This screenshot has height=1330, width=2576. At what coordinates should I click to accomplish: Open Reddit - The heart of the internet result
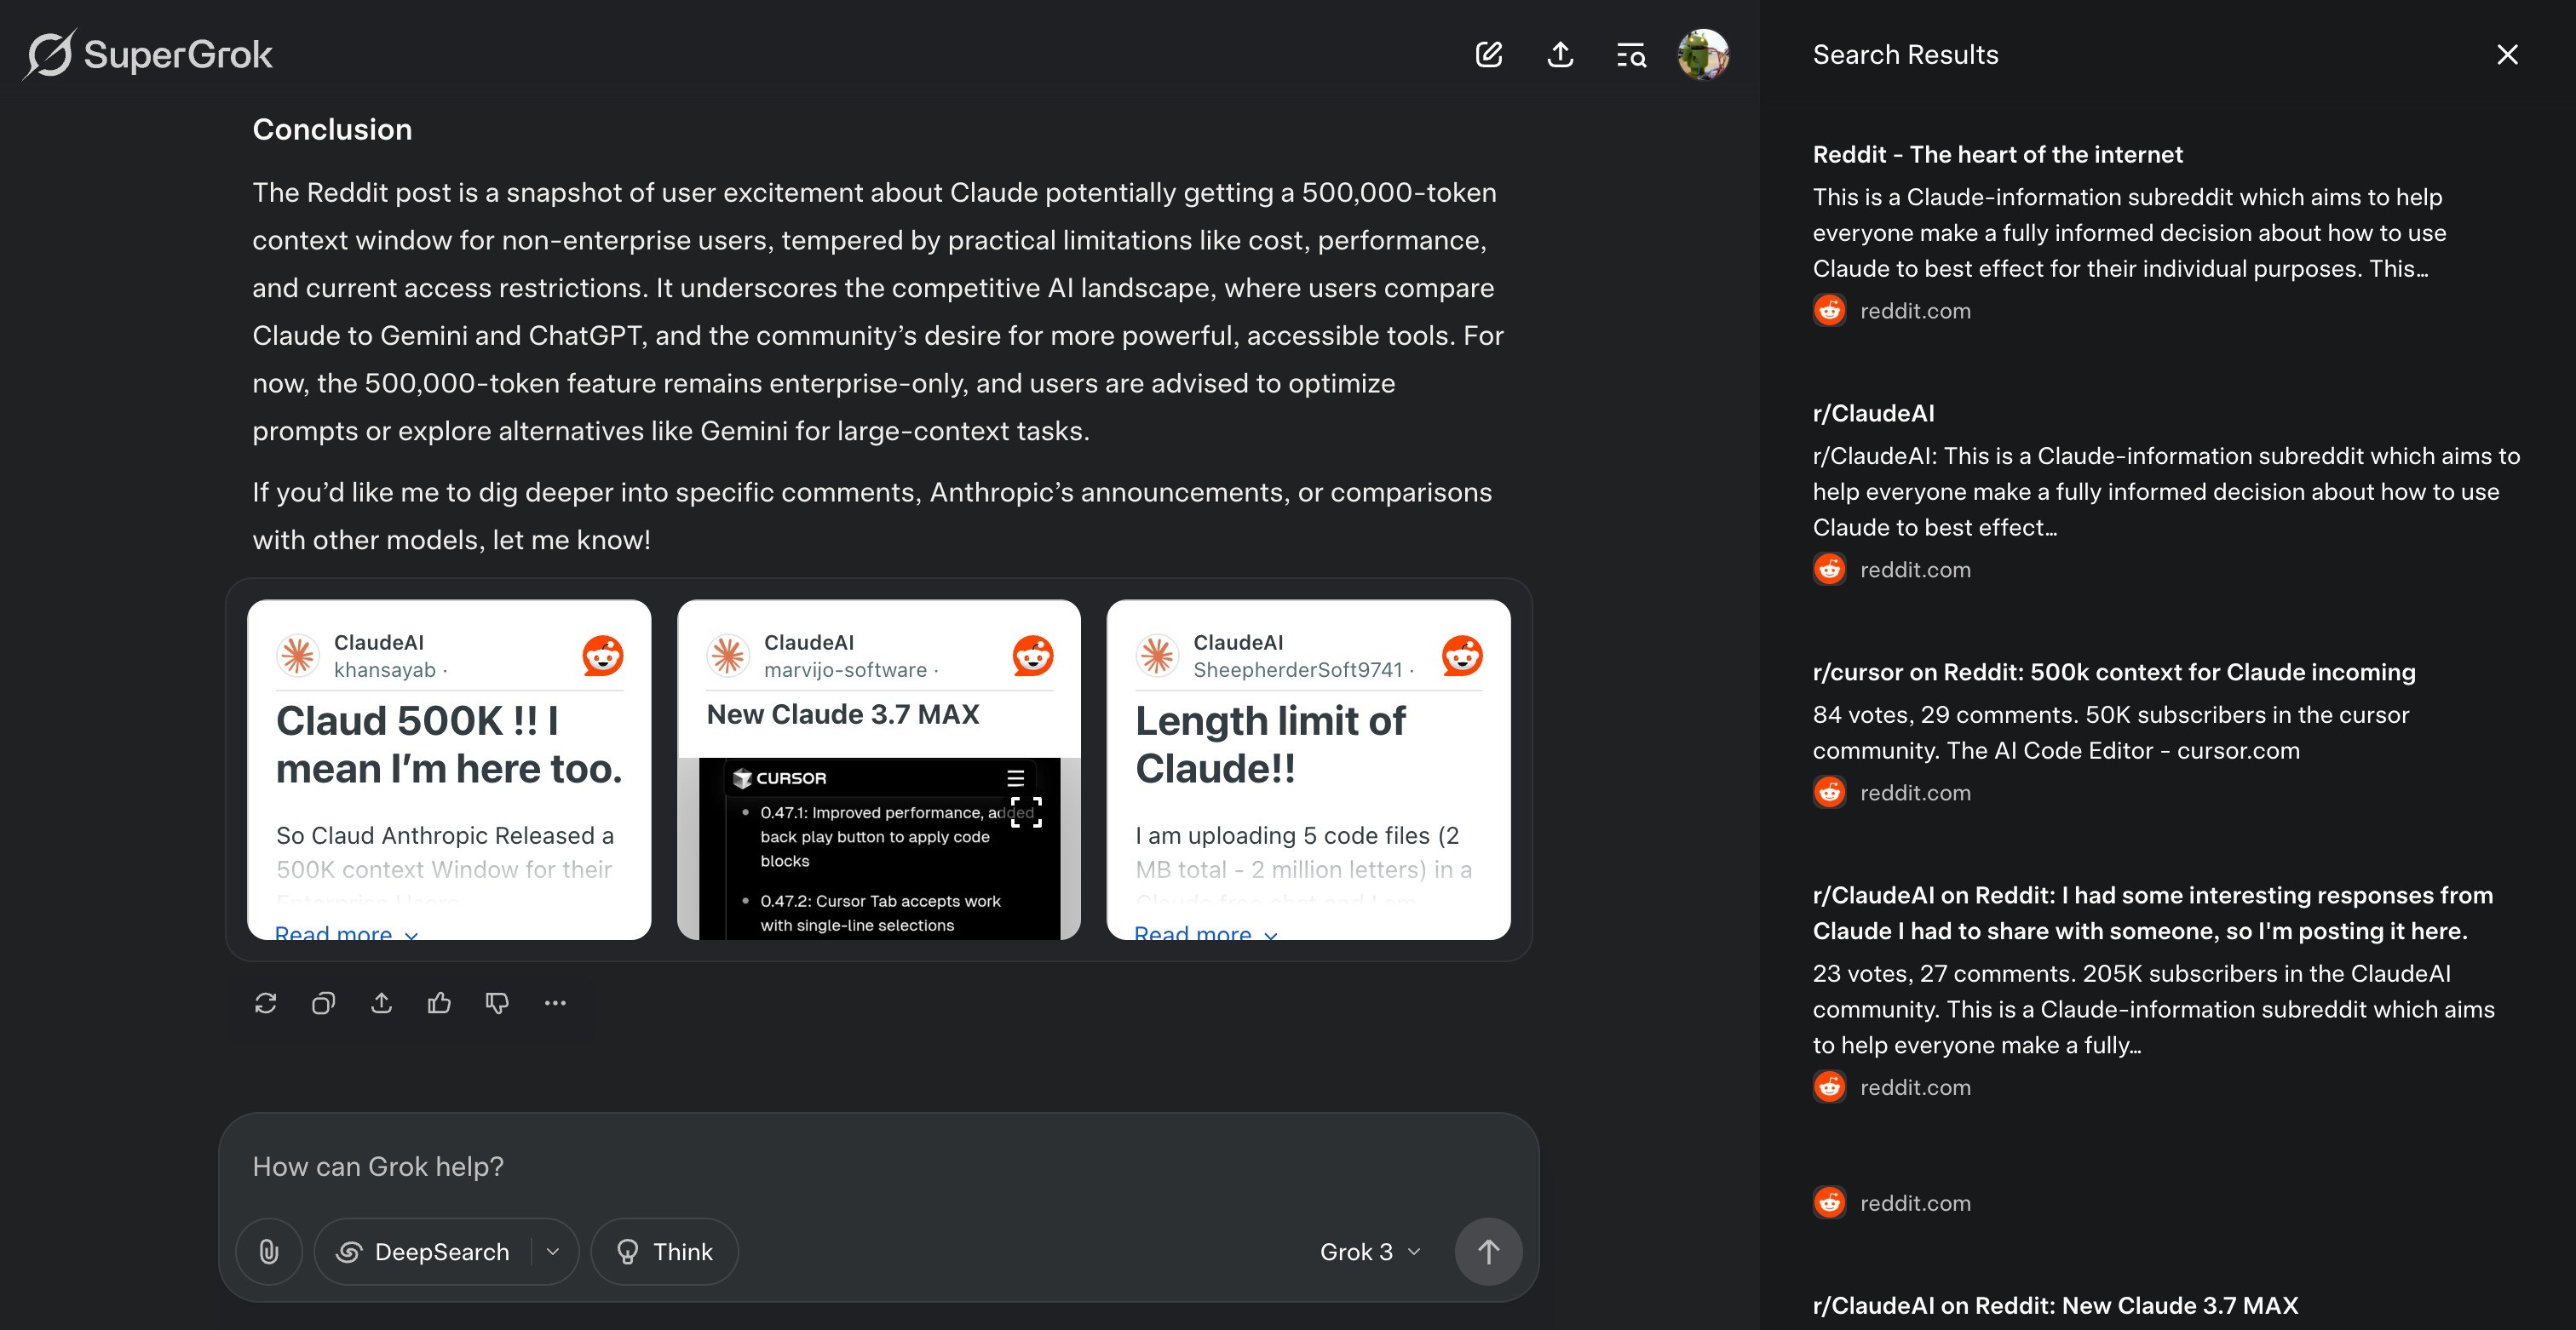(x=1997, y=154)
